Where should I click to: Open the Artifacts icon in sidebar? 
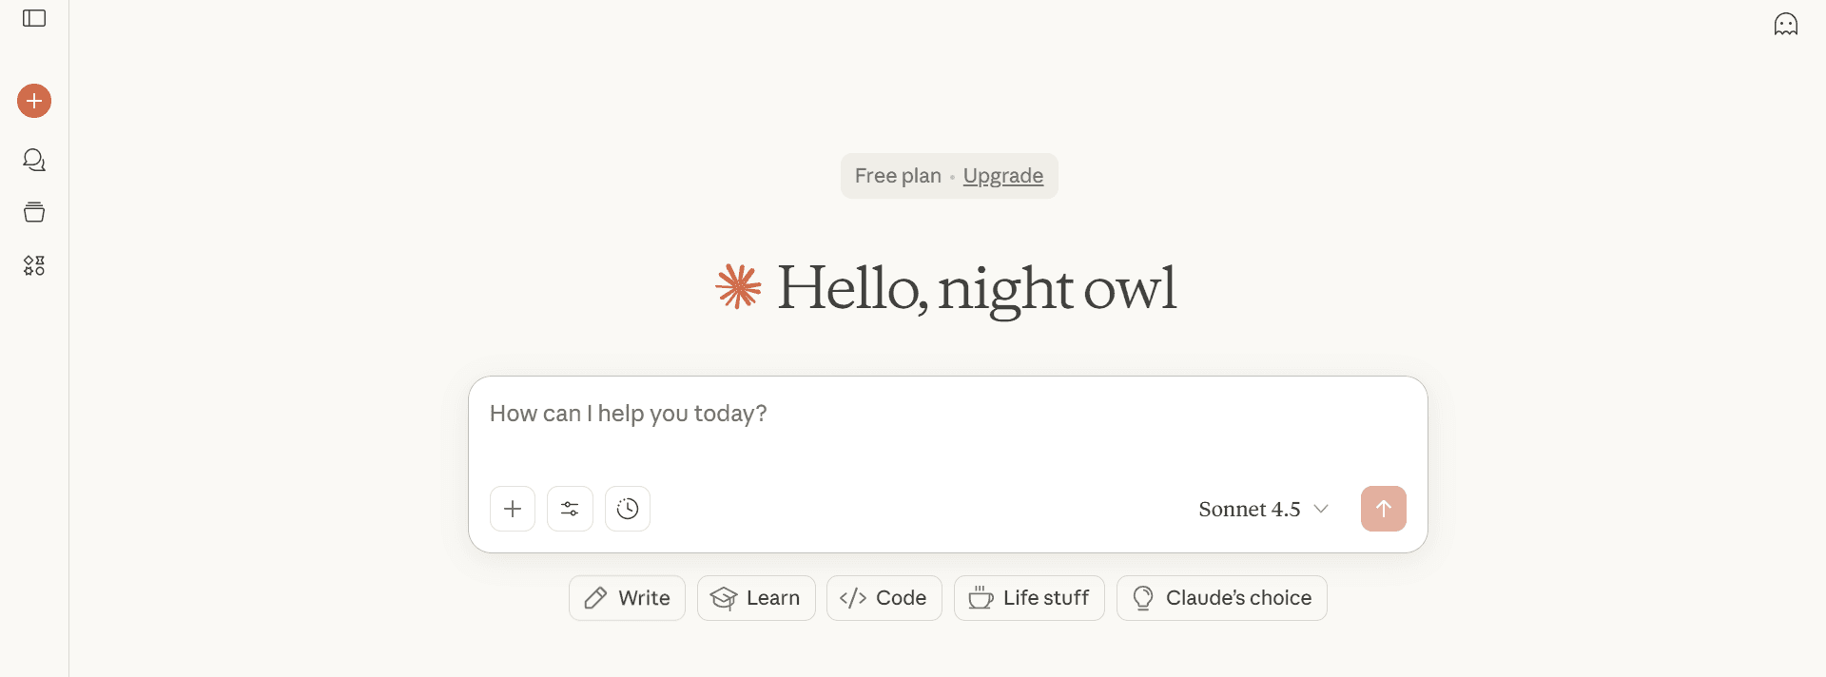[34, 265]
